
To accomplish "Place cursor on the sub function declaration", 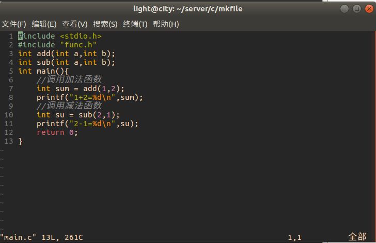I will [x=67, y=62].
